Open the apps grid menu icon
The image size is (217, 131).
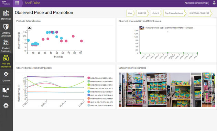pos(17,3)
